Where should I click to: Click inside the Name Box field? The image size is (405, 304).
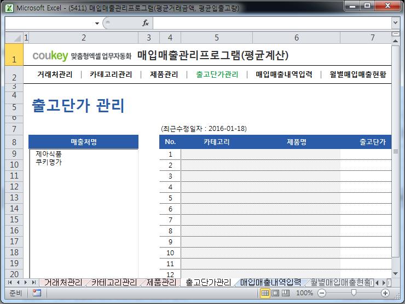(x=49, y=23)
